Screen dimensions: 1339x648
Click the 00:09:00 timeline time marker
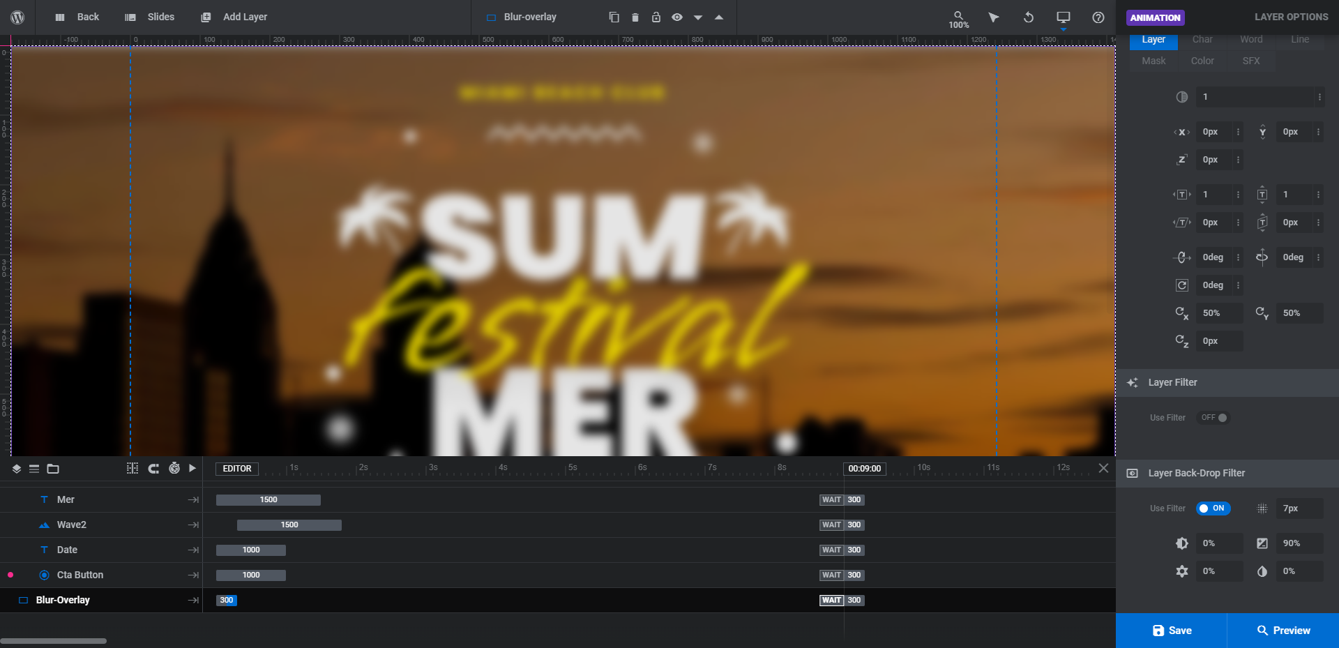coord(865,469)
